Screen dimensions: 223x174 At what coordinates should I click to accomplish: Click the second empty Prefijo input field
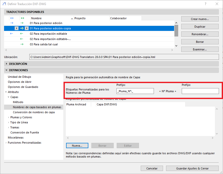(x=200, y=91)
